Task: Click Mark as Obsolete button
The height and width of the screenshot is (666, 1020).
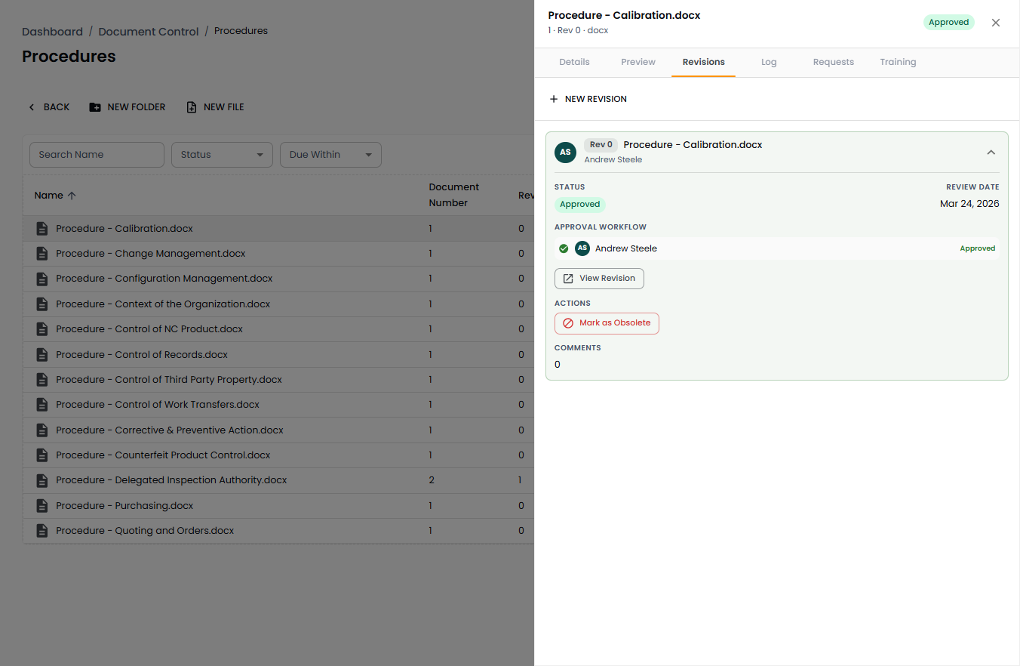Action: [x=607, y=323]
